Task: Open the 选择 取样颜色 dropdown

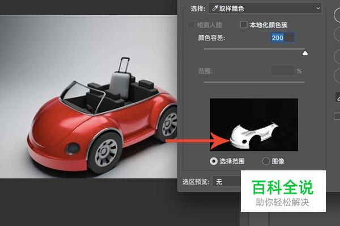Action: pos(265,9)
